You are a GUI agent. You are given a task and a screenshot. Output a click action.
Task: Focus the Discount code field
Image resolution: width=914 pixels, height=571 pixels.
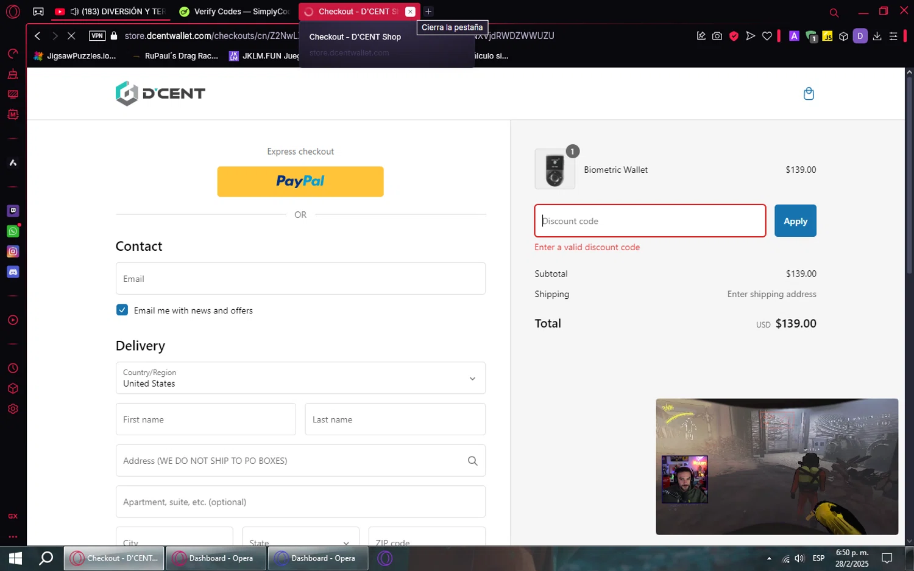pos(650,221)
